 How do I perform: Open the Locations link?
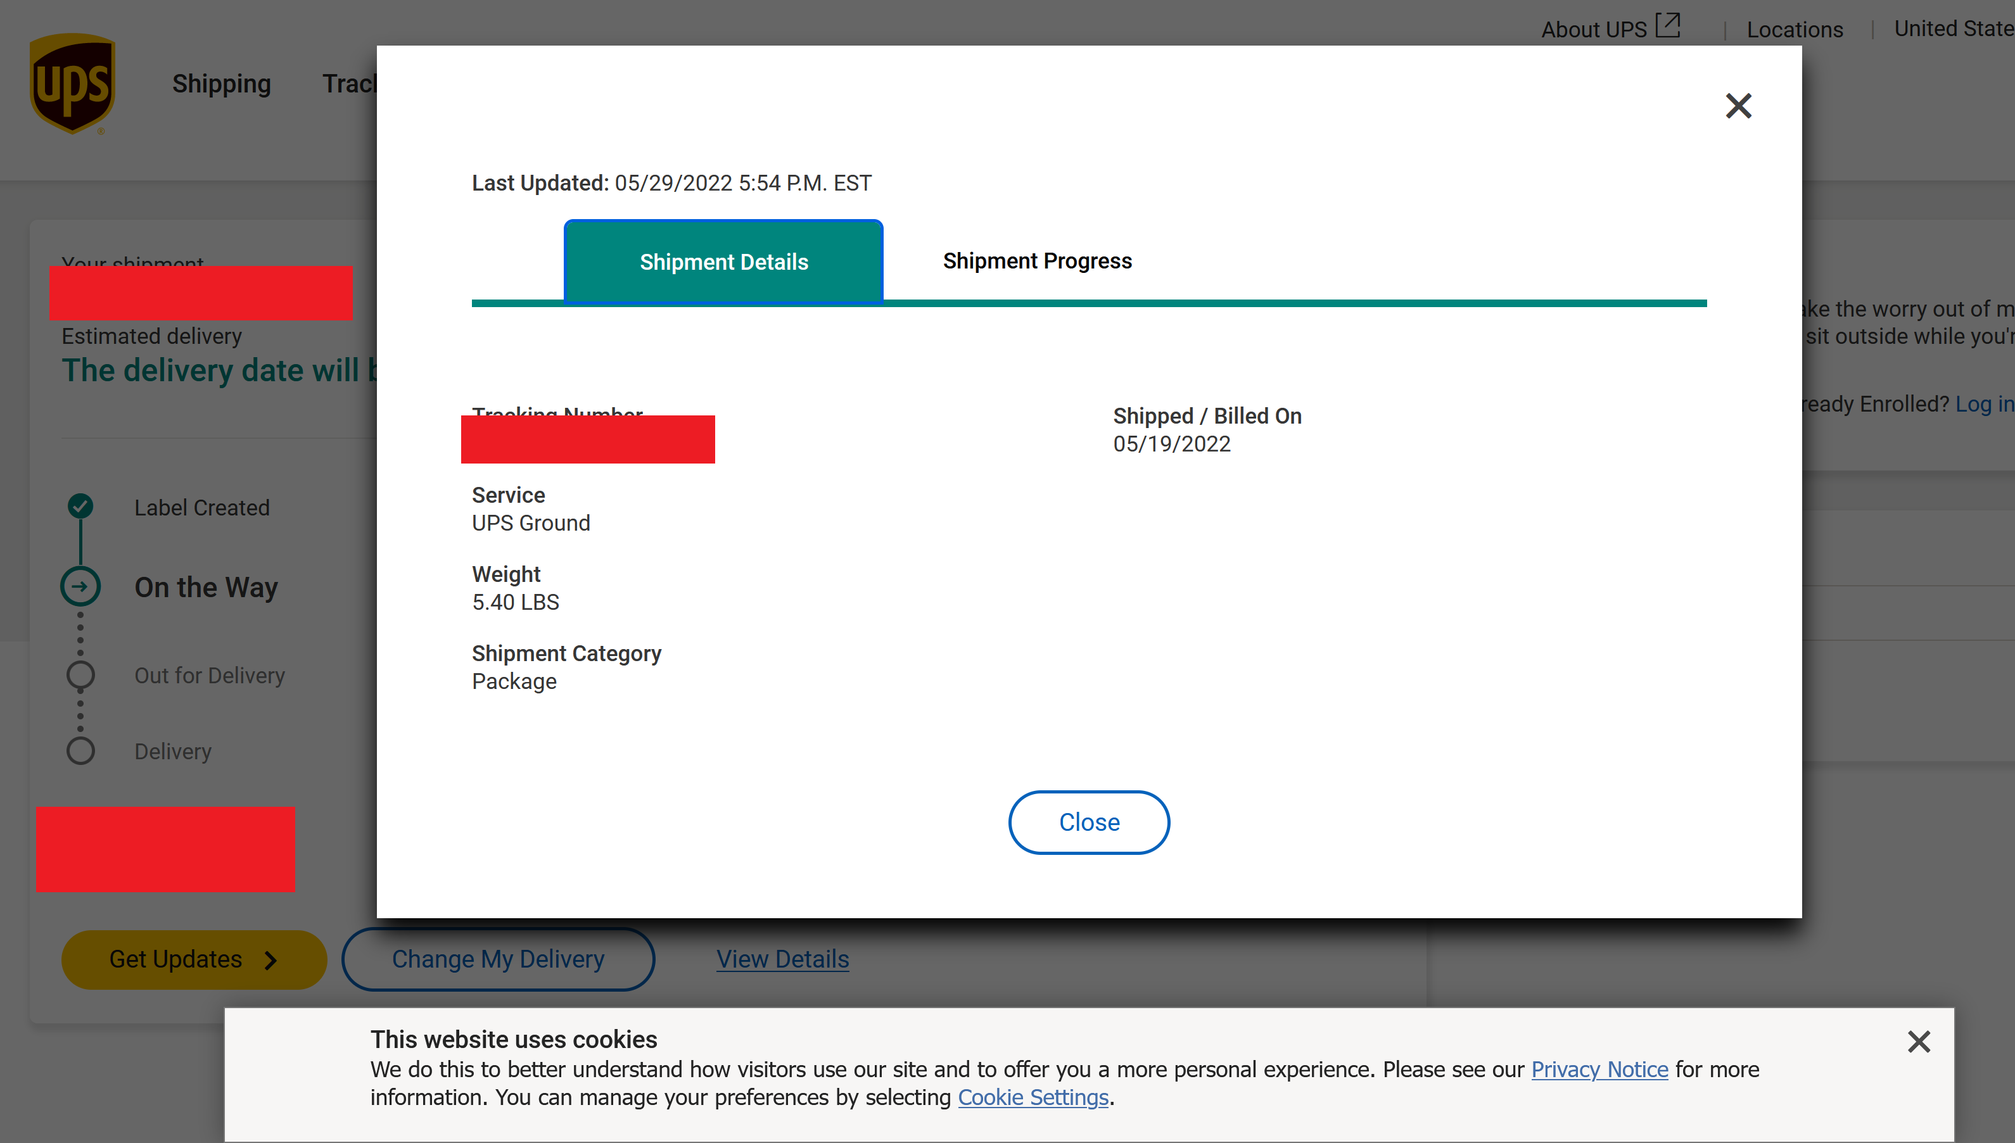[x=1795, y=29]
